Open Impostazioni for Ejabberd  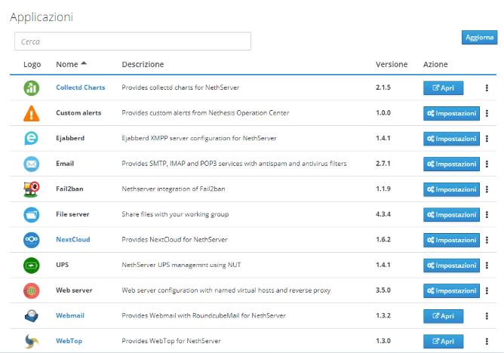click(x=451, y=139)
